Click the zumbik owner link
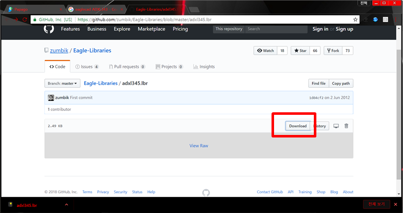 59,50
